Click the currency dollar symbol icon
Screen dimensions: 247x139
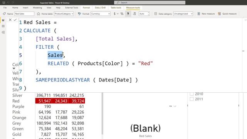point(115,14)
